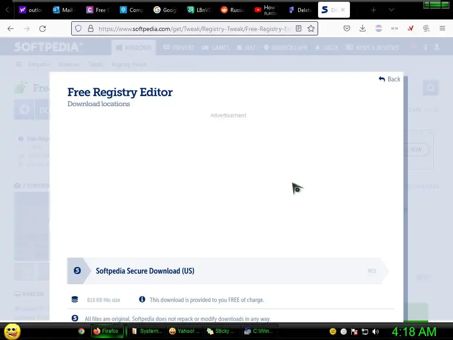The image size is (453, 340).
Task: Go back using the browser back arrow
Action: [x=11, y=29]
